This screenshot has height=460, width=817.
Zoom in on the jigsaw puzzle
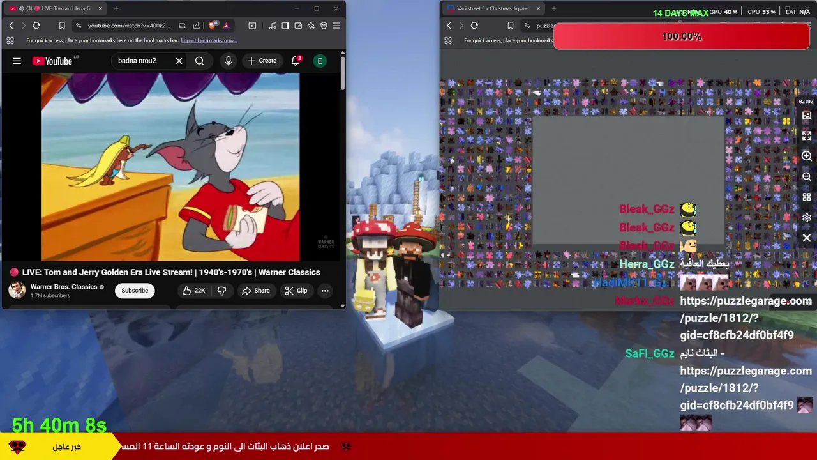[807, 157]
